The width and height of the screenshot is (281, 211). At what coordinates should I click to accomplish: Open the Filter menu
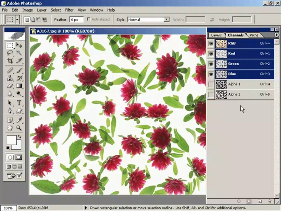pyautogui.click(x=69, y=10)
